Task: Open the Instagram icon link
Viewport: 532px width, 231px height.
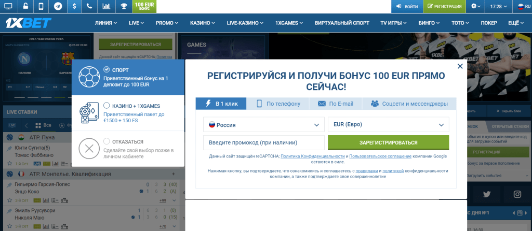Action: coord(517,194)
